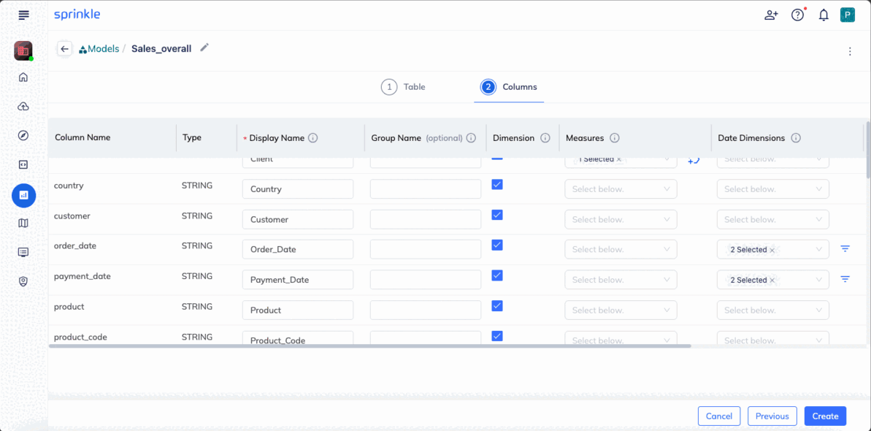
Task: Clear the payment_date 2 Selected tag
Action: pyautogui.click(x=772, y=281)
